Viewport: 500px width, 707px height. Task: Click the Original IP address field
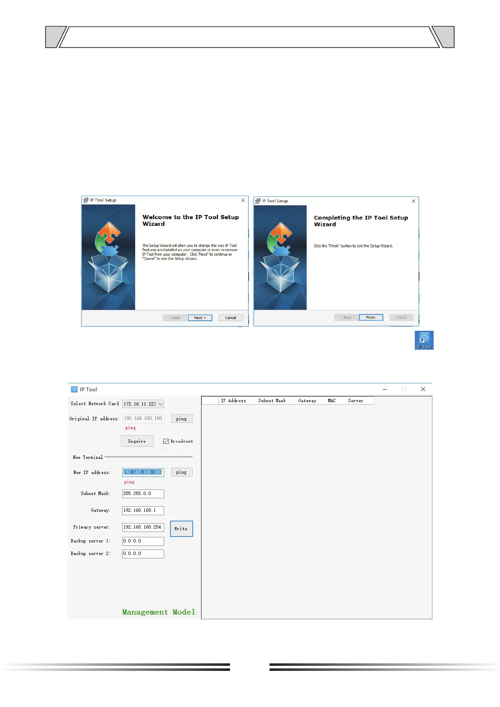pyautogui.click(x=144, y=419)
